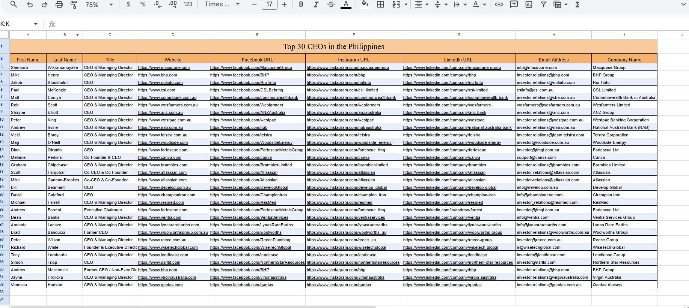Decrease font size with minus button
This screenshot has width=689, height=308.
[x=254, y=4]
